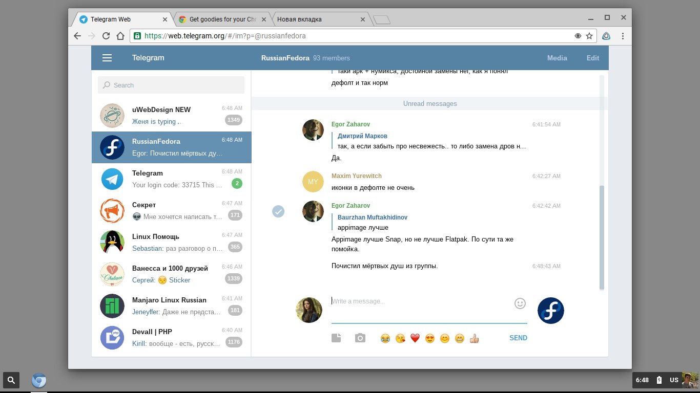Viewport: 700px width, 393px height.
Task: Click the Fedora group avatar beside message box
Action: [x=551, y=311]
